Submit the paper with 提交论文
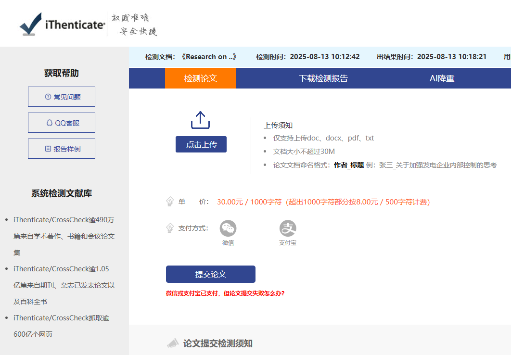Screen dimensions: 511x355 tap(211, 274)
